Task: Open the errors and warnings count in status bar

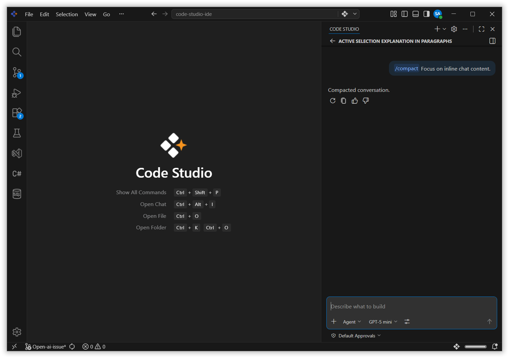Action: [x=94, y=347]
